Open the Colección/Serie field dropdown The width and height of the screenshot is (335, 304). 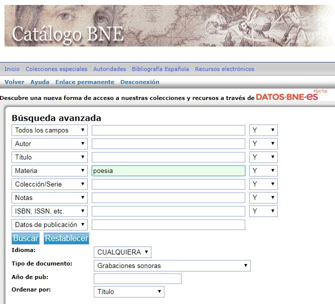point(50,184)
